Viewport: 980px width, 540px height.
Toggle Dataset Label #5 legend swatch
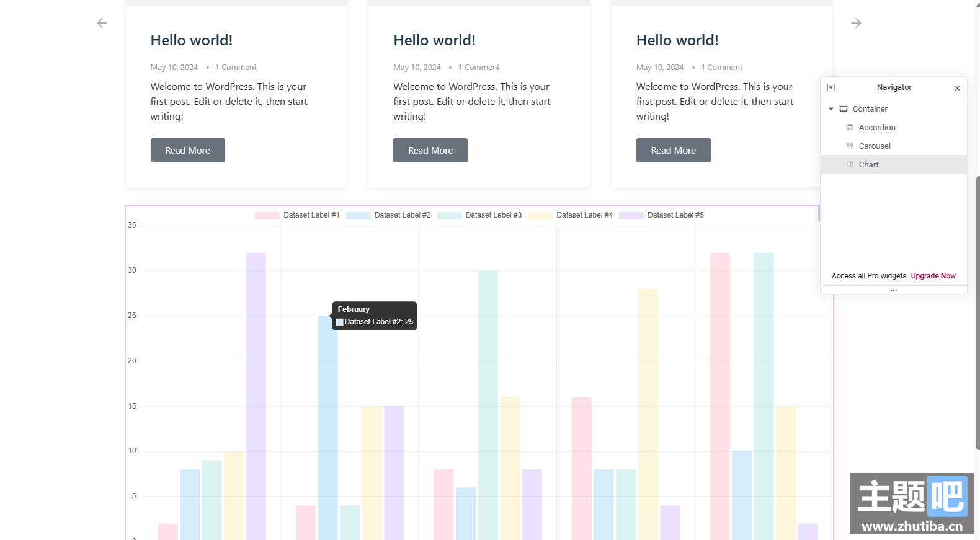tap(631, 216)
